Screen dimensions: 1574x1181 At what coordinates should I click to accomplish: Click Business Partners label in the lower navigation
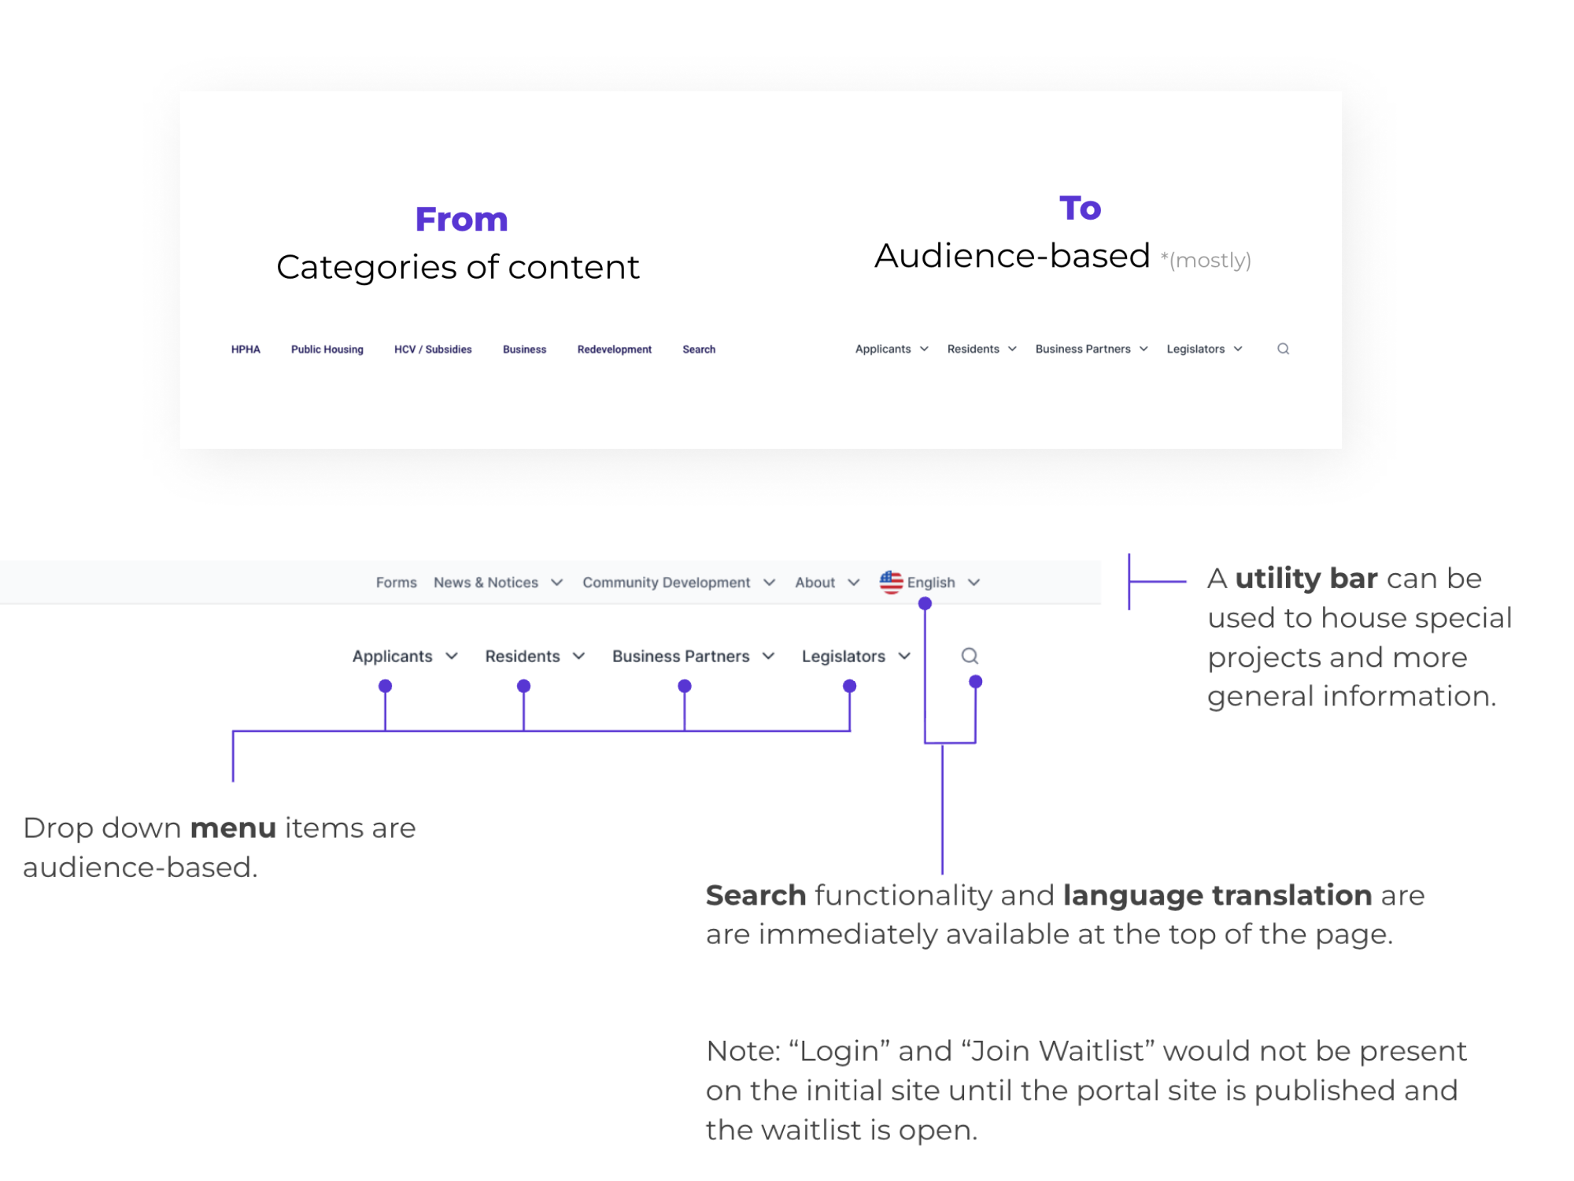[x=681, y=657]
